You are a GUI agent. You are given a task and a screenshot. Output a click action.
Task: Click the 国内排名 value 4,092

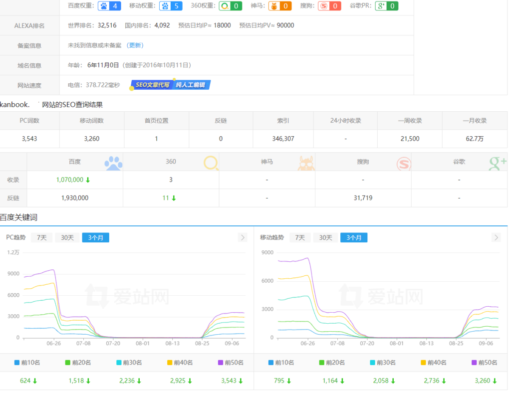(162, 25)
